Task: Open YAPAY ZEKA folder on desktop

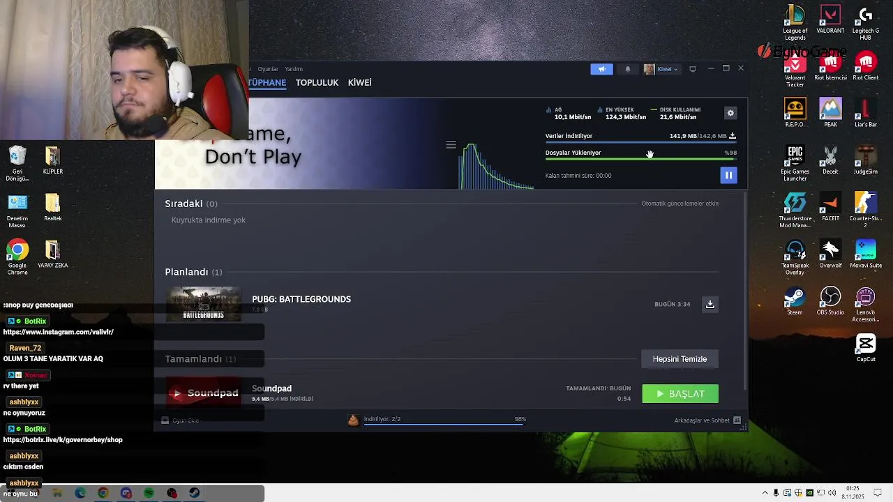Action: [x=53, y=254]
